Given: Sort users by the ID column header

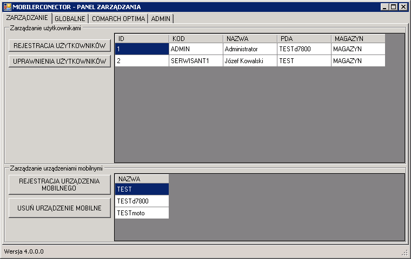Looking at the screenshot, I should 142,39.
